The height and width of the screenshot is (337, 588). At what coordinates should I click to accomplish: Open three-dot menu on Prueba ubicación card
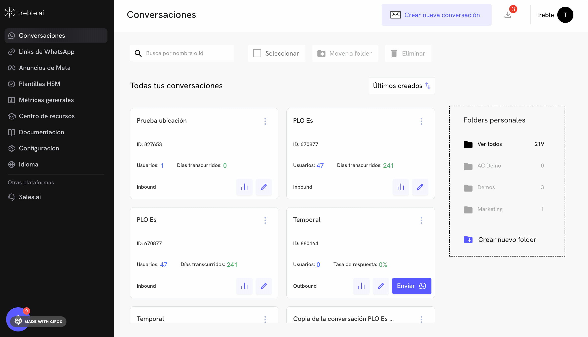(x=265, y=121)
